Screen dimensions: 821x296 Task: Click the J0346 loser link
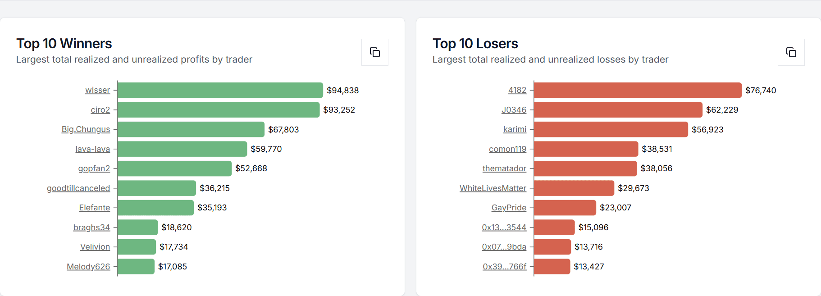514,110
